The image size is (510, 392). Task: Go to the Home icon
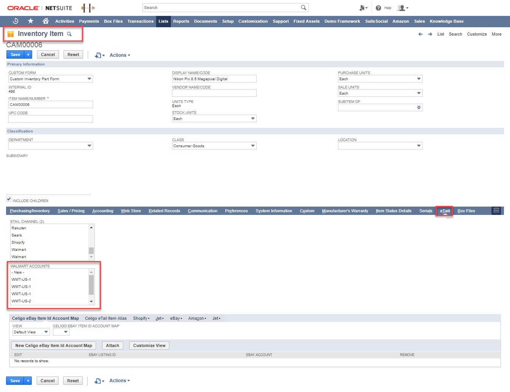[x=46, y=21]
